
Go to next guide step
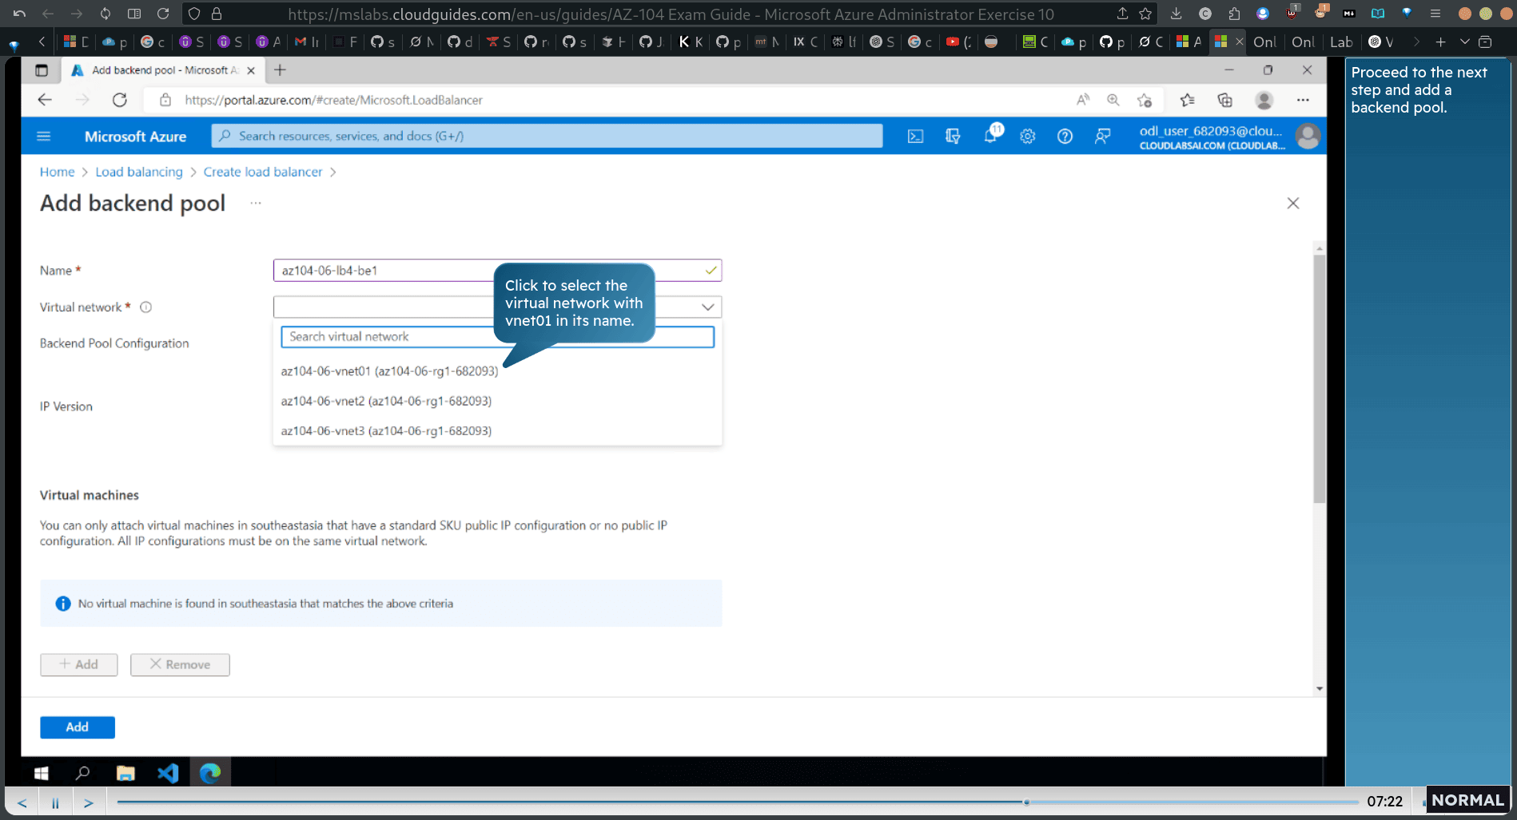[89, 802]
